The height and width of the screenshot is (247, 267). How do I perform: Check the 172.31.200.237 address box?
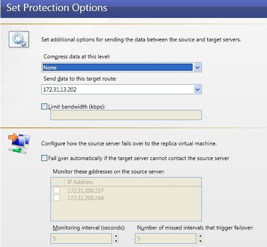[56, 190]
